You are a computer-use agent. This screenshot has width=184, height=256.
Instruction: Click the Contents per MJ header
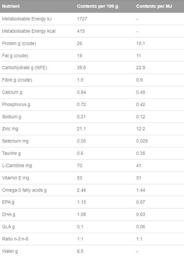tap(154, 6)
